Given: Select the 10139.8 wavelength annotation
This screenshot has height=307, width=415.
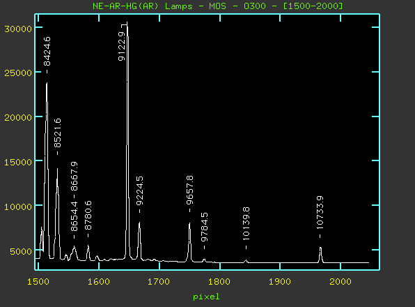Looking at the screenshot, I should click(246, 224).
